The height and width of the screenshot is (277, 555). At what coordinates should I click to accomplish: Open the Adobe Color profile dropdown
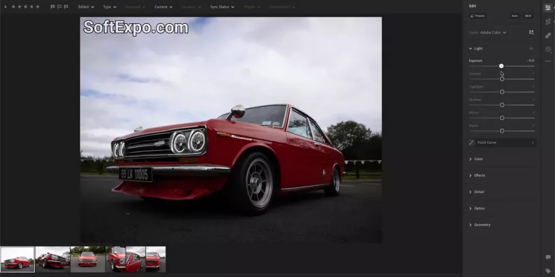pyautogui.click(x=493, y=32)
